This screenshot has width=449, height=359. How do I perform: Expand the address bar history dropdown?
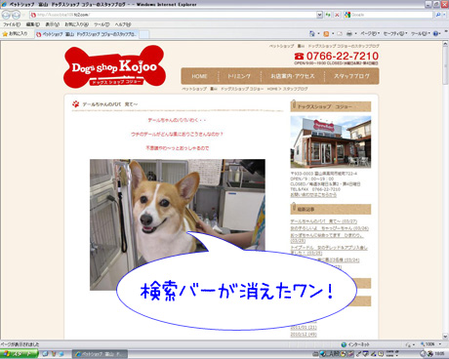pyautogui.click(x=319, y=15)
